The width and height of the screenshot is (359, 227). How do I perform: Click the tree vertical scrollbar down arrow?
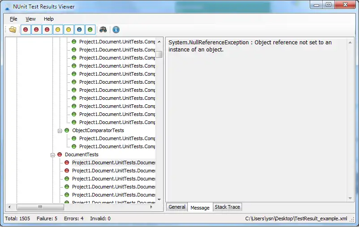pyautogui.click(x=159, y=200)
